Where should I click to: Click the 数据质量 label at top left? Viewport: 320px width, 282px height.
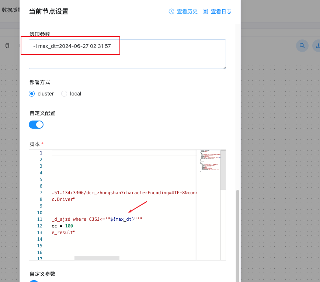[x=10, y=10]
